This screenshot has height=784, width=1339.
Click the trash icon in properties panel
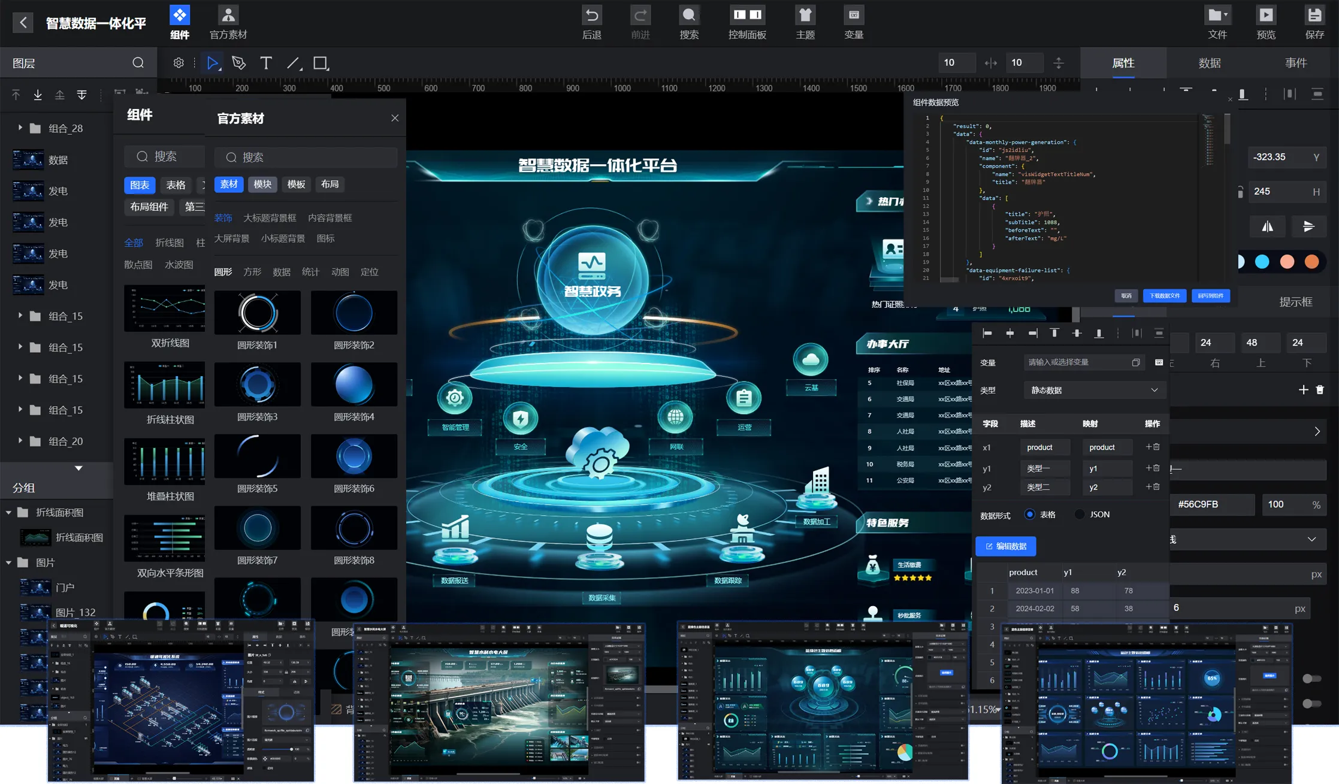[1320, 390]
